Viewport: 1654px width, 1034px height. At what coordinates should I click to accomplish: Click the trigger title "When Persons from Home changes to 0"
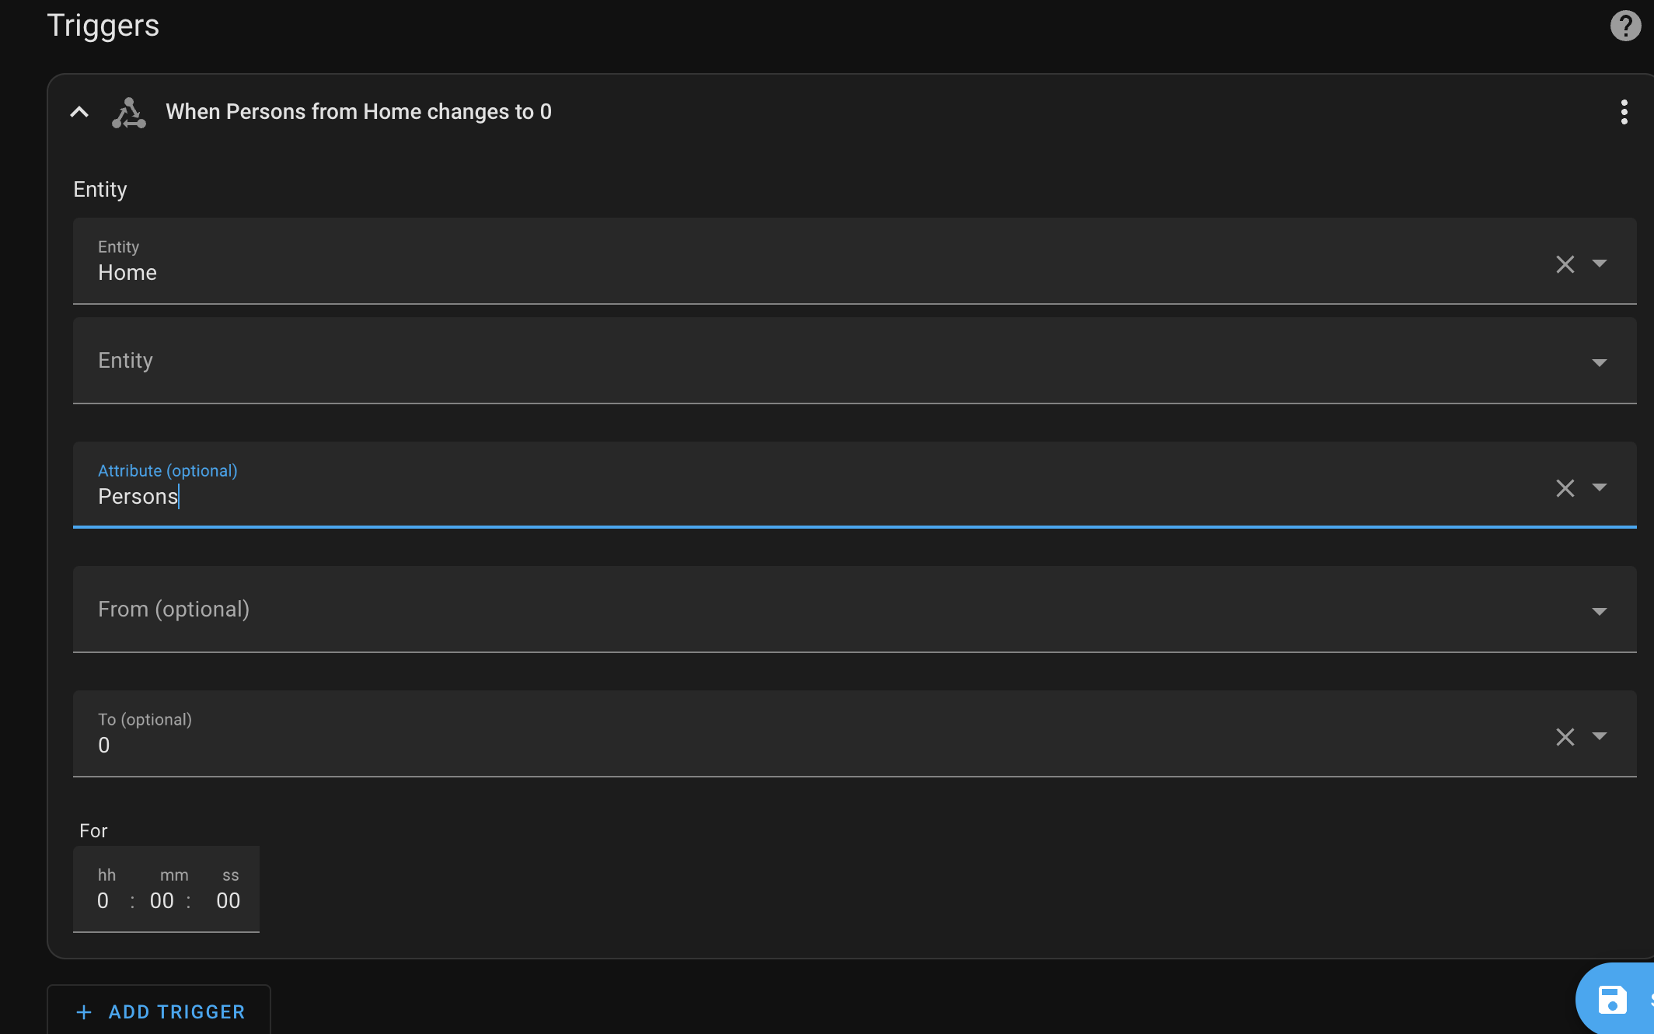358,112
